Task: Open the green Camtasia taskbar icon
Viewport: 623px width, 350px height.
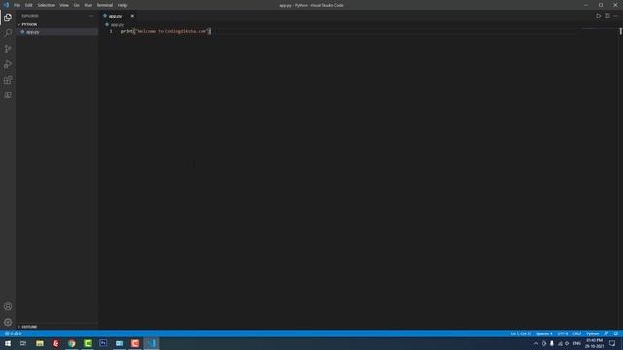Action: pos(88,343)
